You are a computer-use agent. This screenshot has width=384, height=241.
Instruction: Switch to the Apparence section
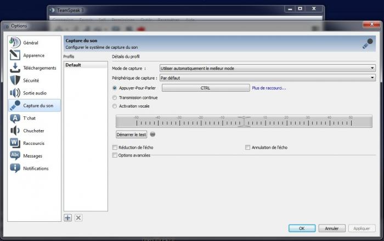click(x=34, y=55)
